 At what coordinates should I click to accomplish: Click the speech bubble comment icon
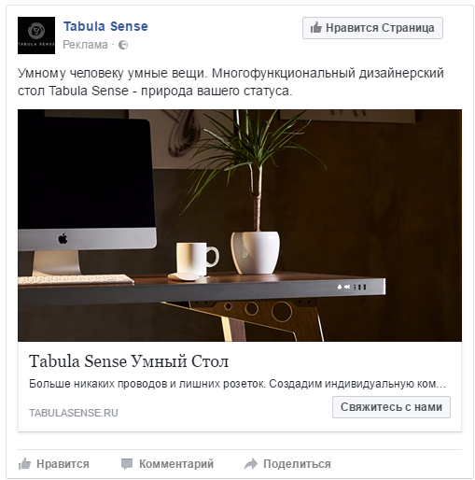[x=127, y=464]
